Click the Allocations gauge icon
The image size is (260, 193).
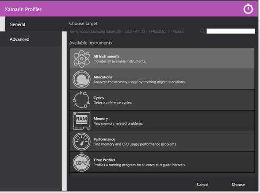pos(81,80)
